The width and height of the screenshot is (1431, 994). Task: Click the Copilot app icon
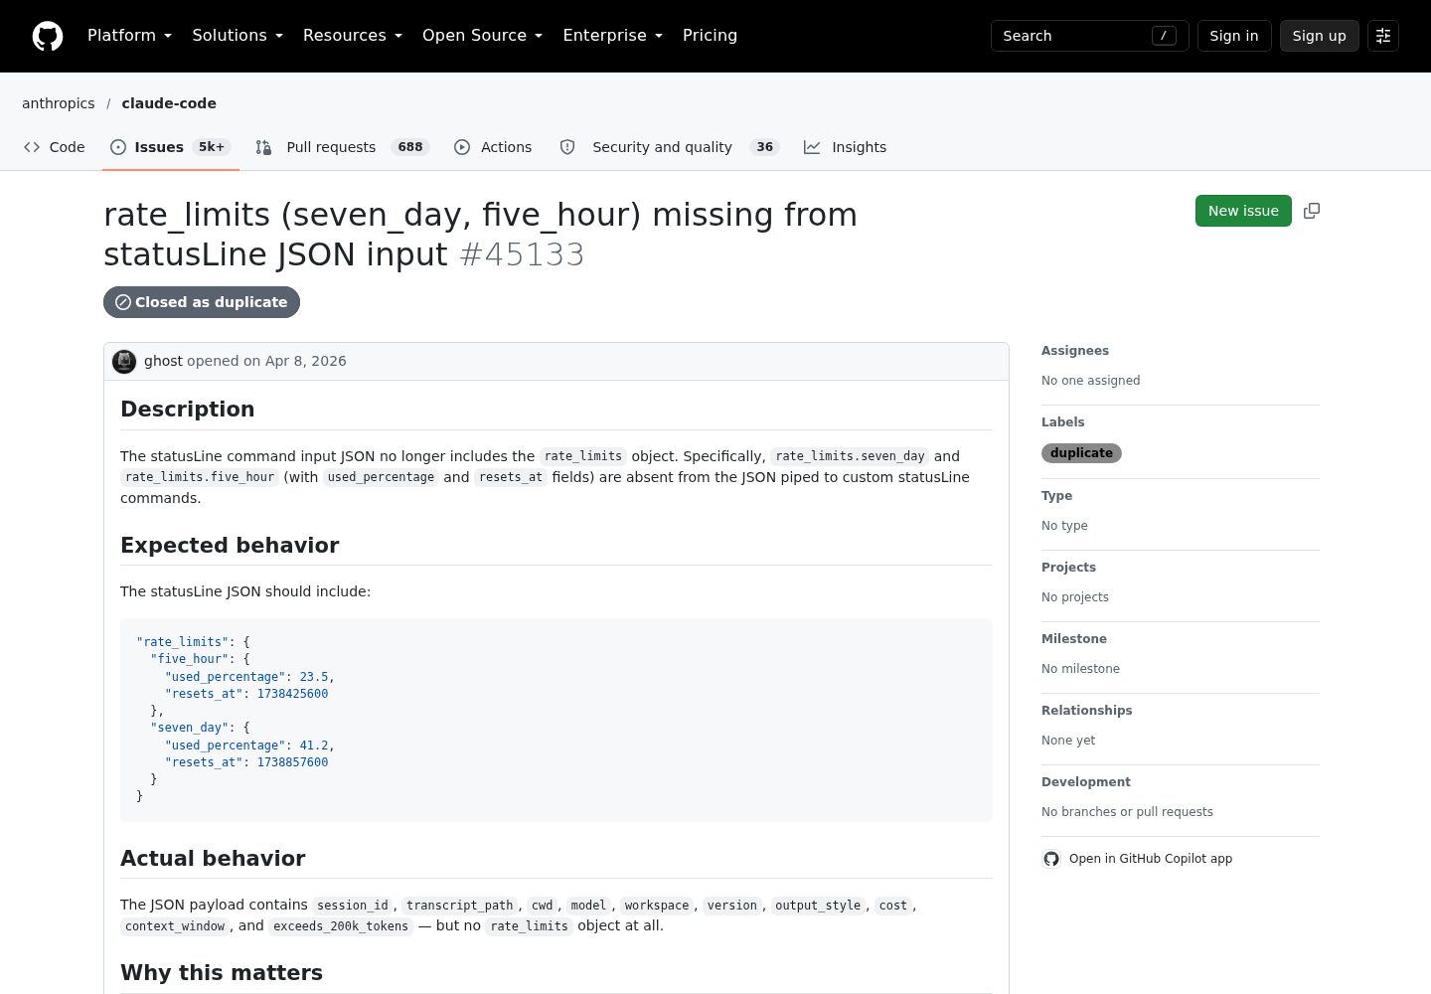(x=1051, y=859)
